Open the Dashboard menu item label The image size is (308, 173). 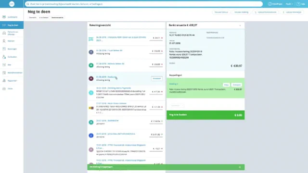coord(13,17)
